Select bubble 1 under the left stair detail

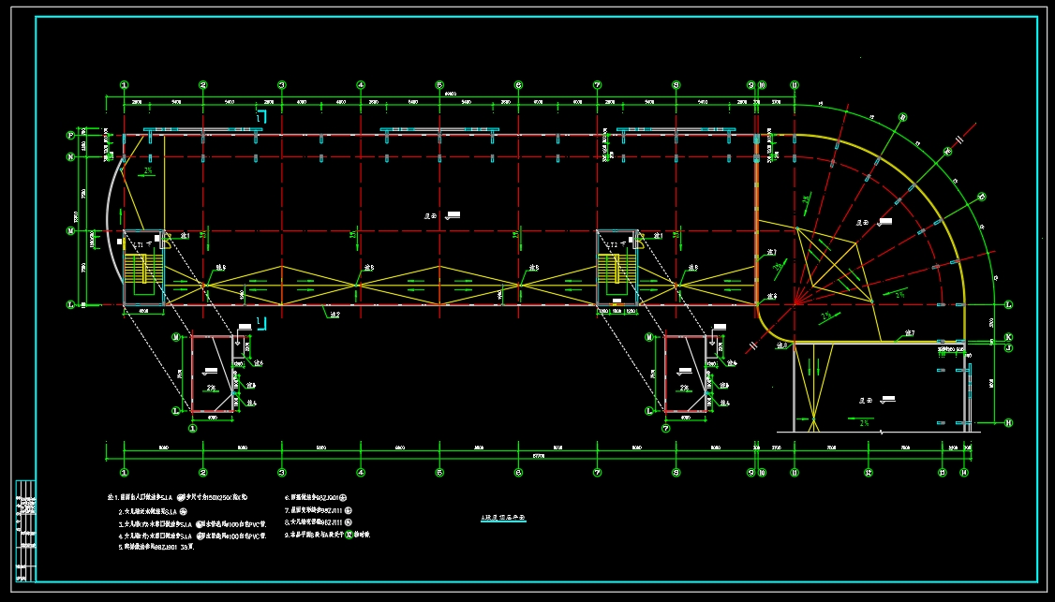192,429
